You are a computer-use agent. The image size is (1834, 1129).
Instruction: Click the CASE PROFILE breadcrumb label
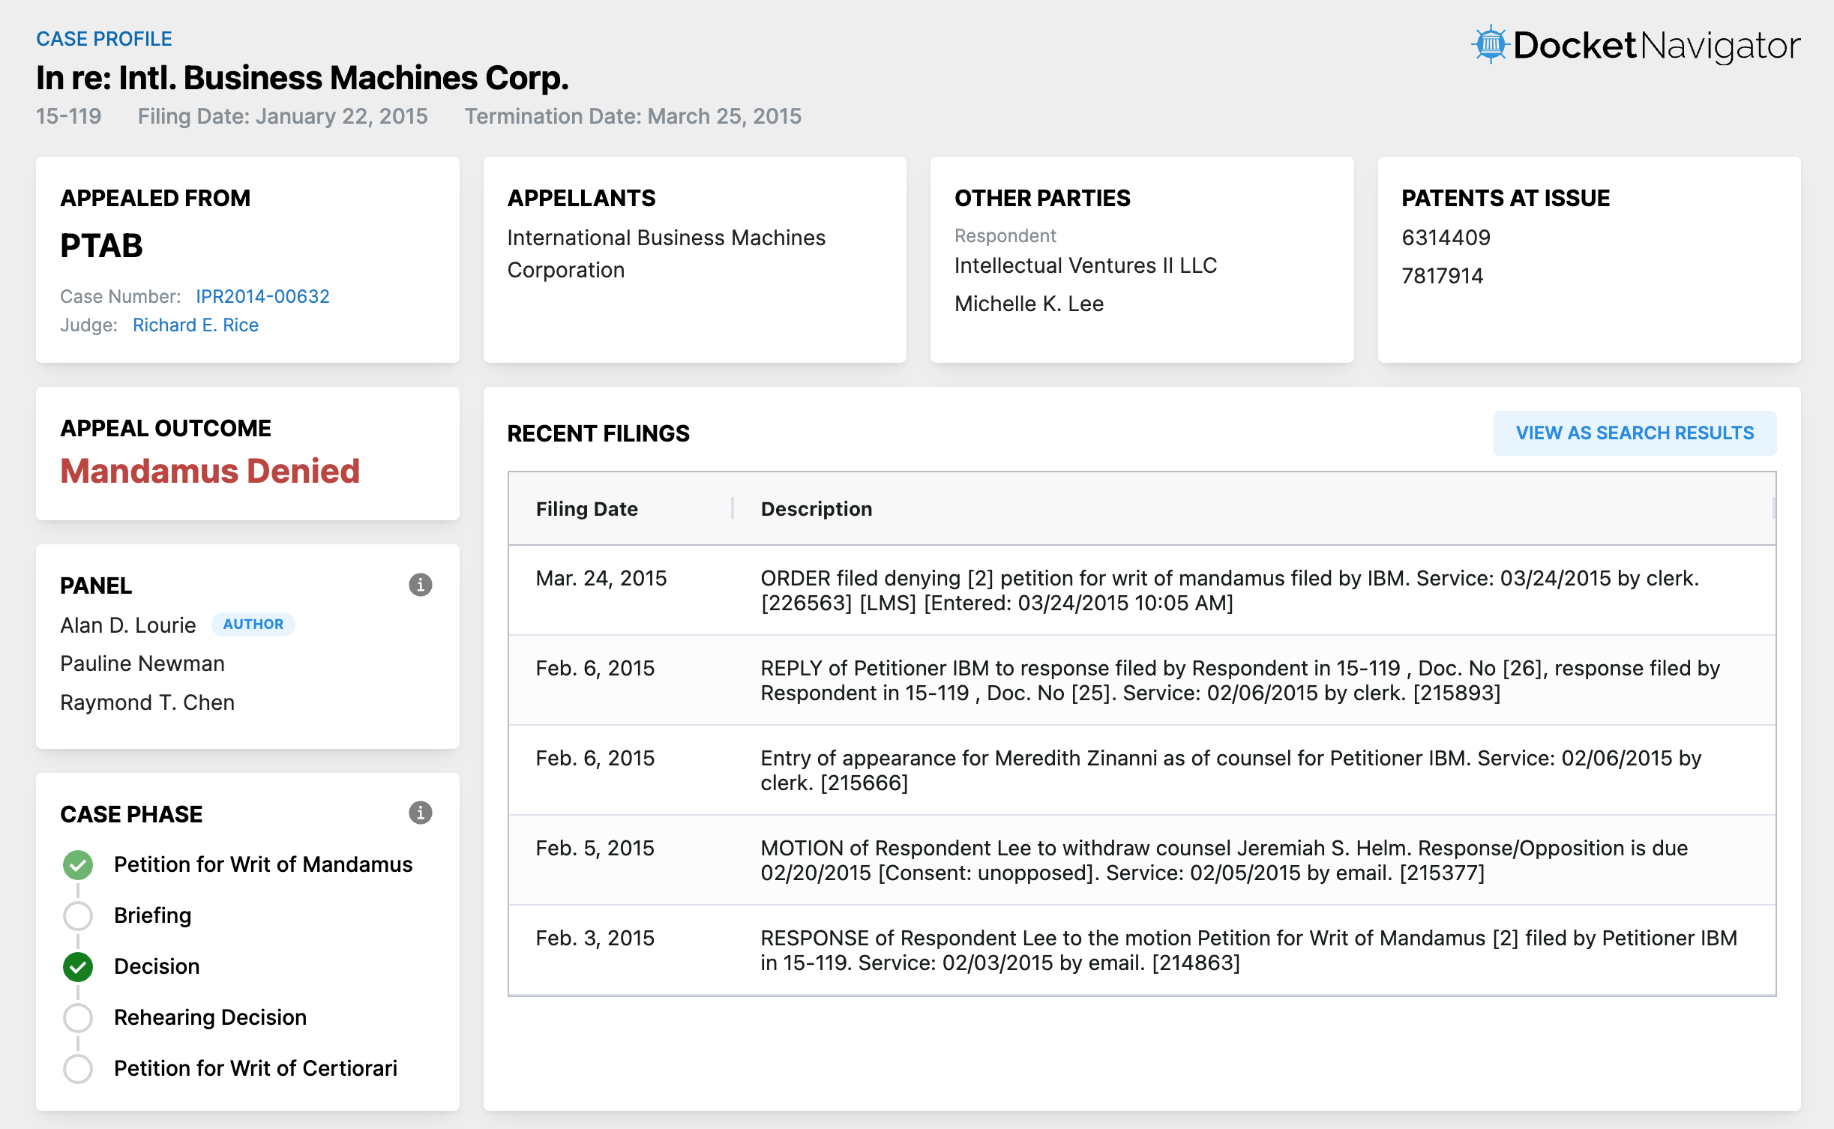104,39
